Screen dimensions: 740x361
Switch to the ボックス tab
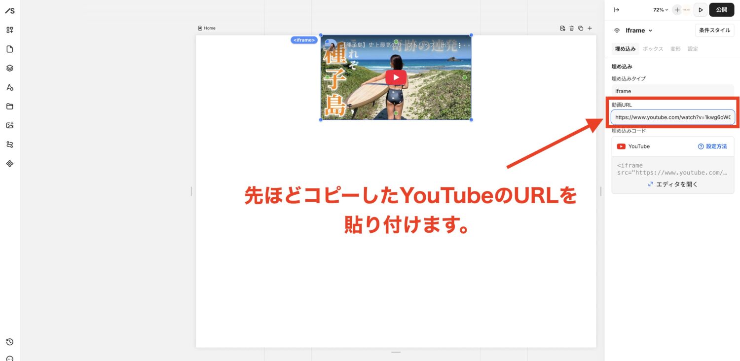pos(653,49)
